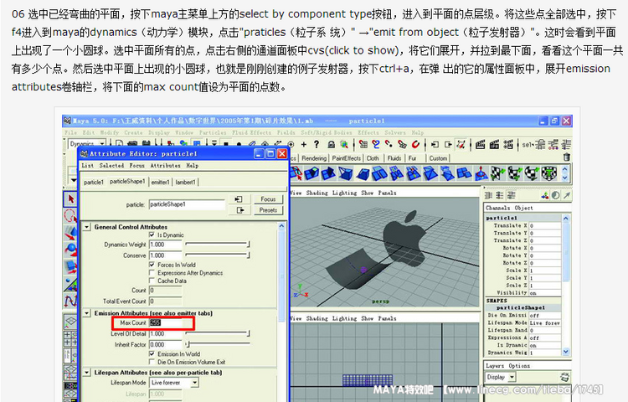Adjust the Conserve slider
This screenshot has width=628, height=402.
tap(217, 255)
